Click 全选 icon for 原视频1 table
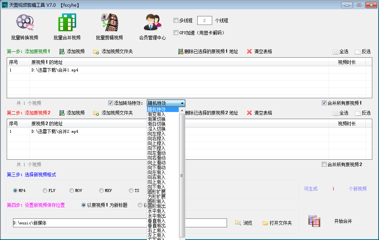The image size is (379, 240). [335, 52]
